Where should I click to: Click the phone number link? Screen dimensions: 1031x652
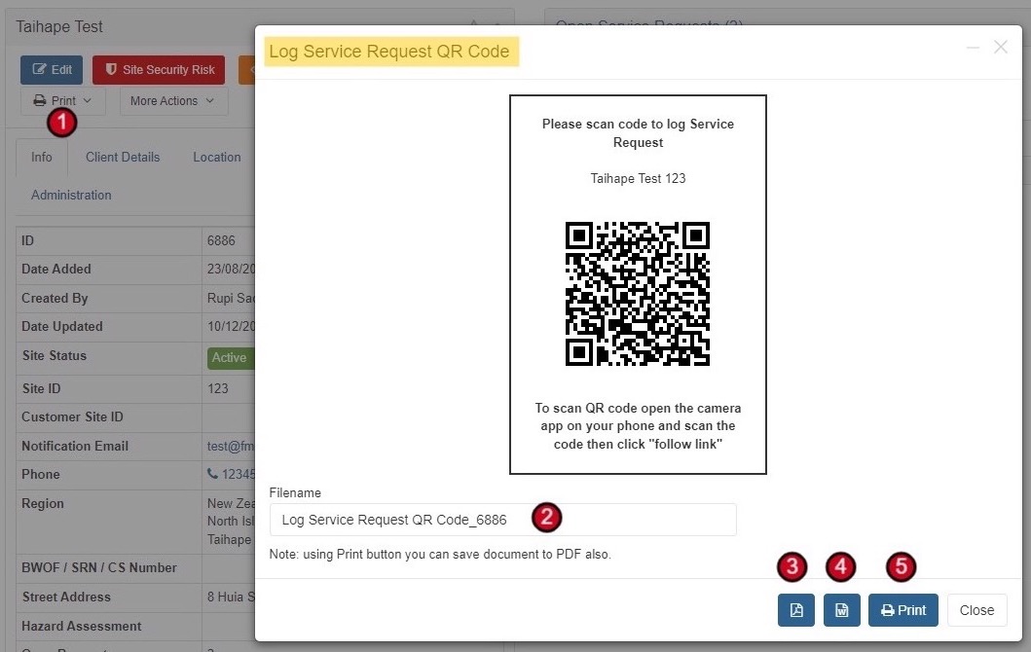[232, 474]
